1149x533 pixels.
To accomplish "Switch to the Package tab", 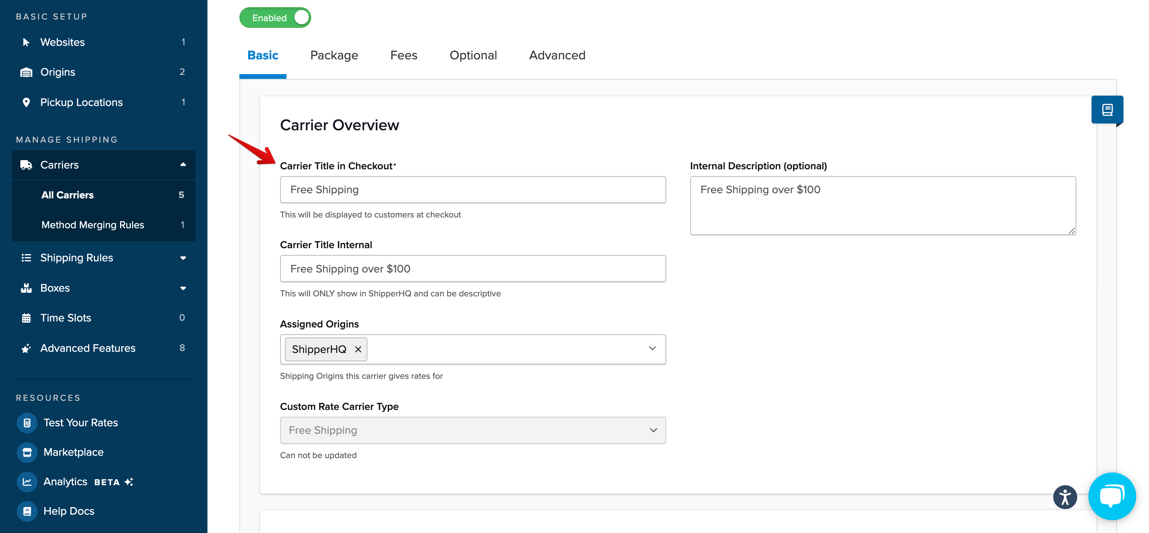I will pos(334,55).
